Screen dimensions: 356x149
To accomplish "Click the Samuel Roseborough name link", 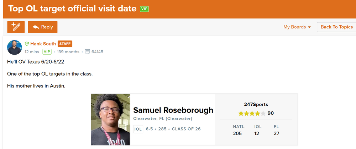I will click(x=173, y=110).
